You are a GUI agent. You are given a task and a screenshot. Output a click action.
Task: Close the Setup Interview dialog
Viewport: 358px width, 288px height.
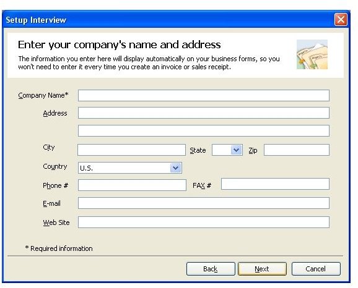(341, 20)
